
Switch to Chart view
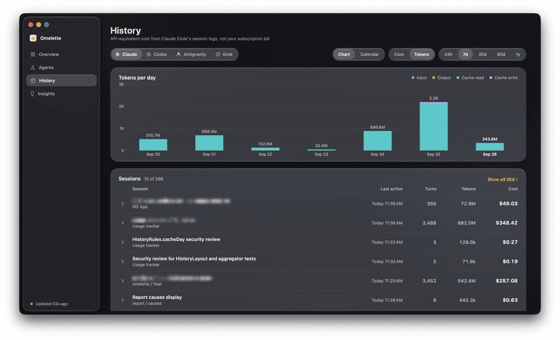pyautogui.click(x=344, y=54)
